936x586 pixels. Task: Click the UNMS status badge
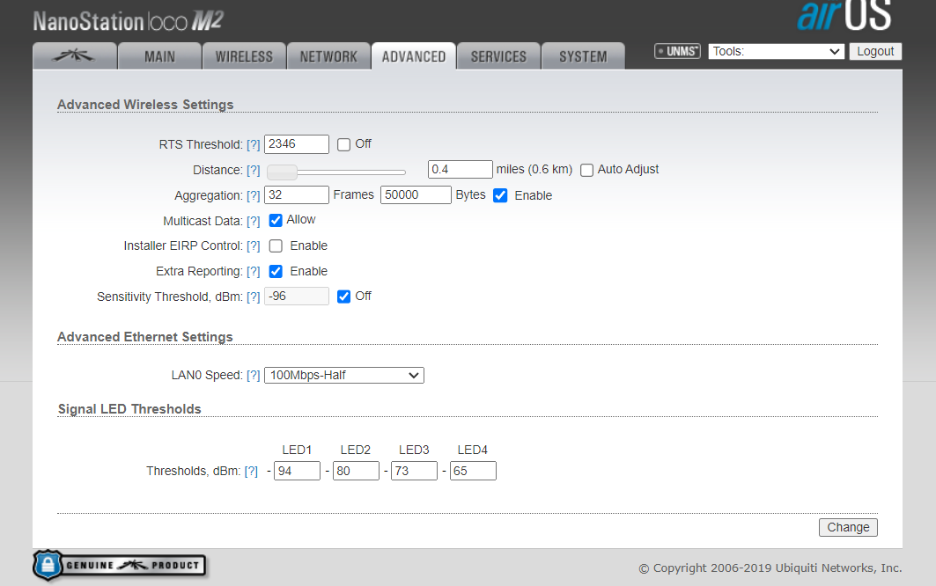677,51
